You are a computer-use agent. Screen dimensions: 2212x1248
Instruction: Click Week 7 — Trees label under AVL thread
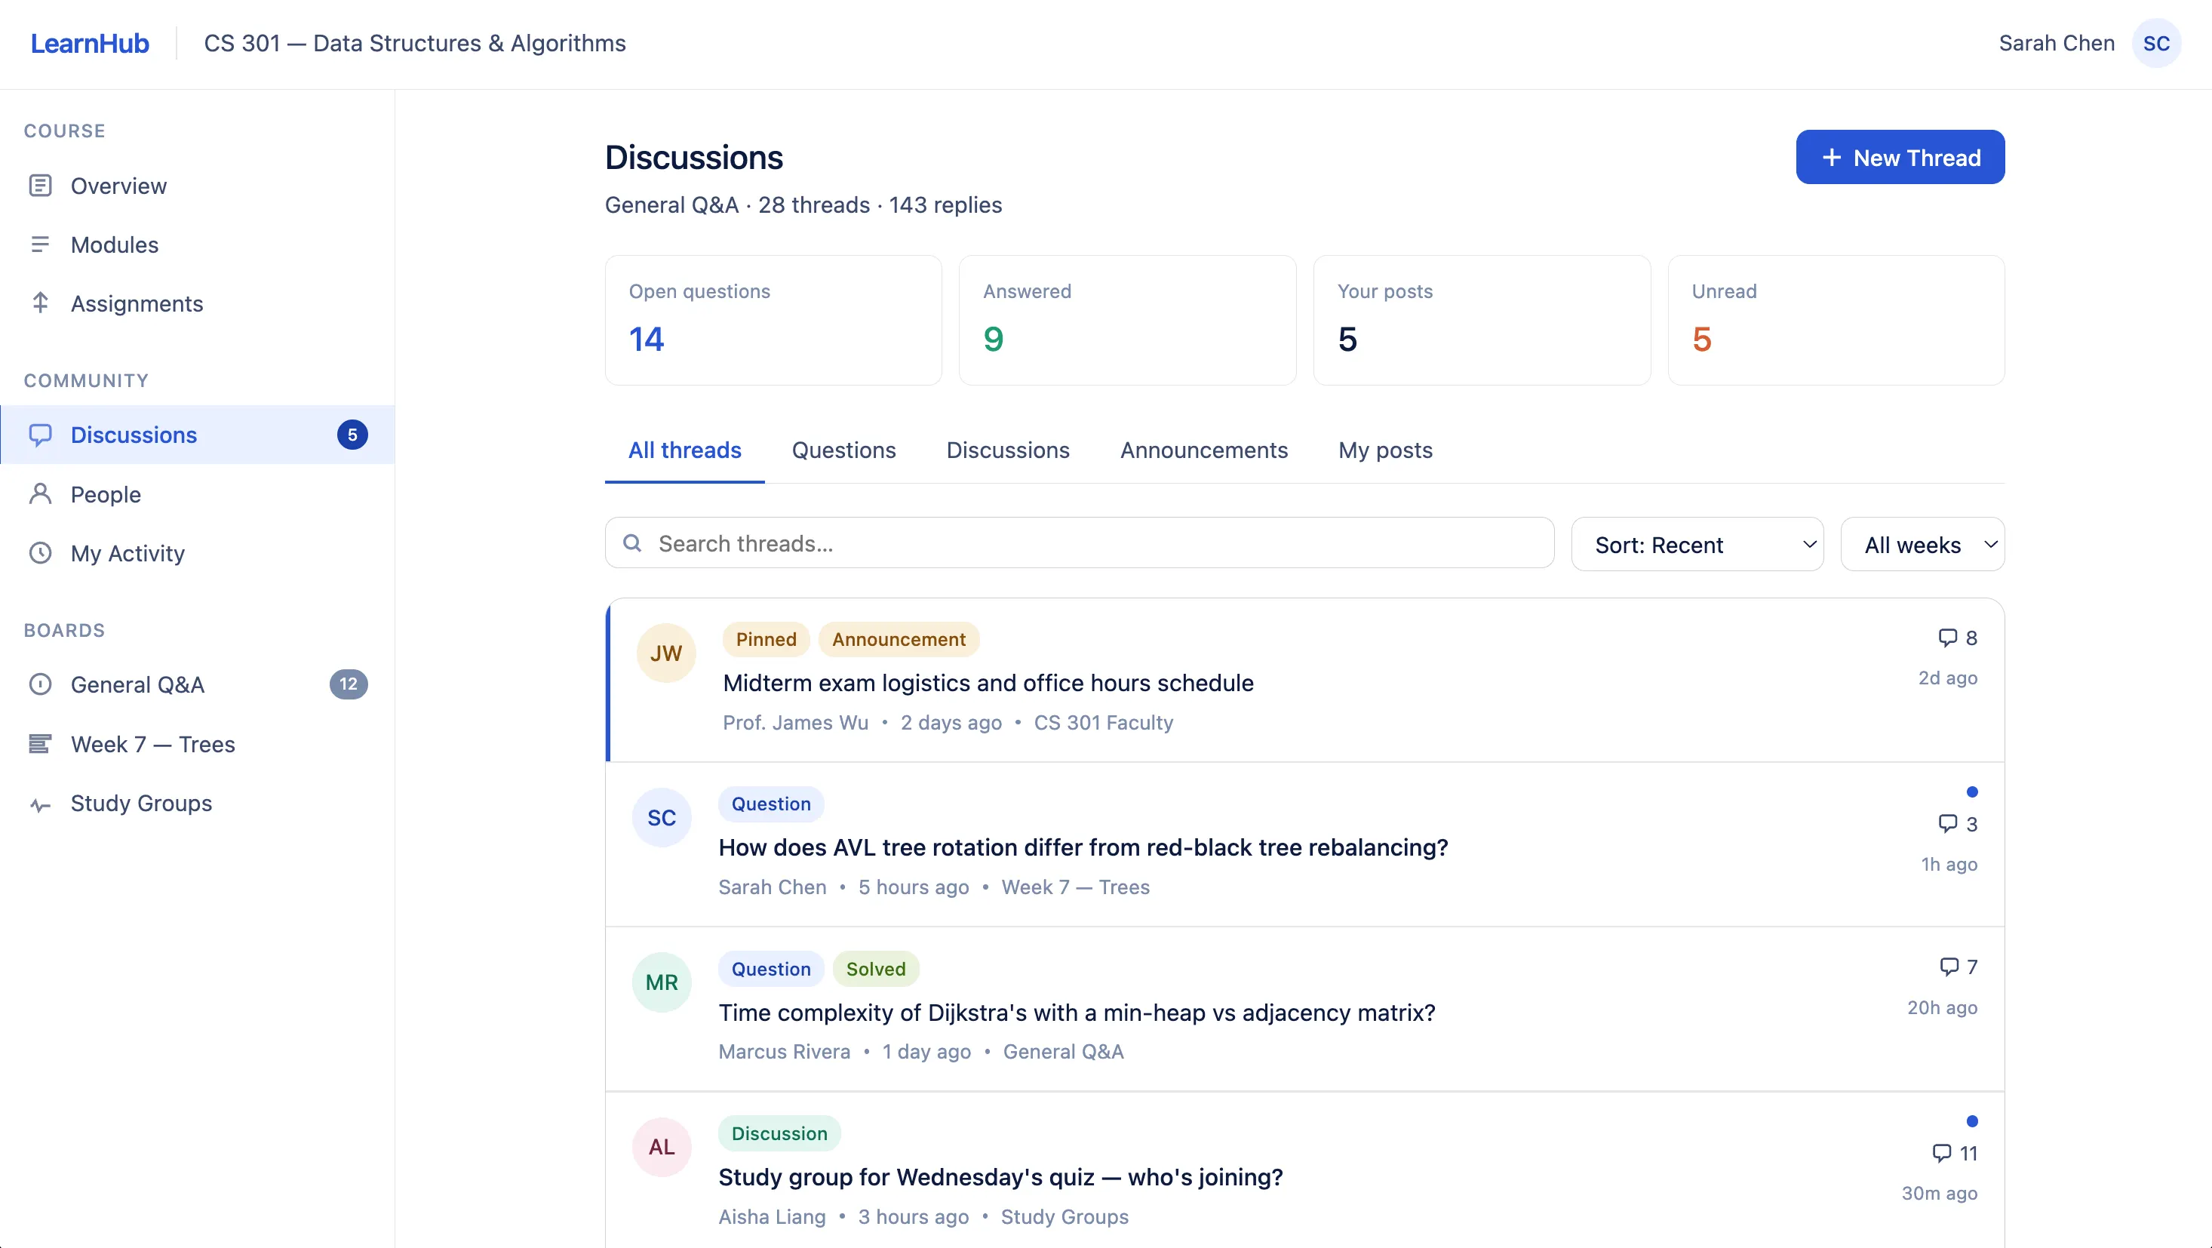[x=1075, y=887]
